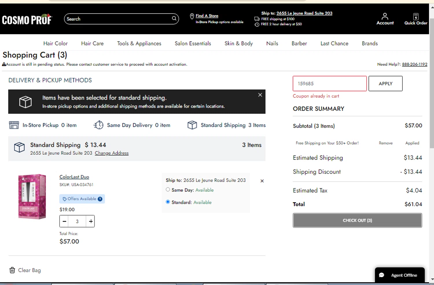Viewport: 434px width, 285px height.
Task: Select the In-Store Pickup 0 item tab
Action: (43, 125)
